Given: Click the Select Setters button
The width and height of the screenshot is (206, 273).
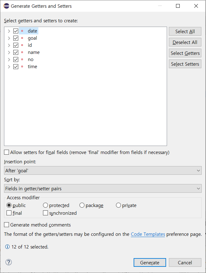Looking at the screenshot, I should pyautogui.click(x=185, y=64).
